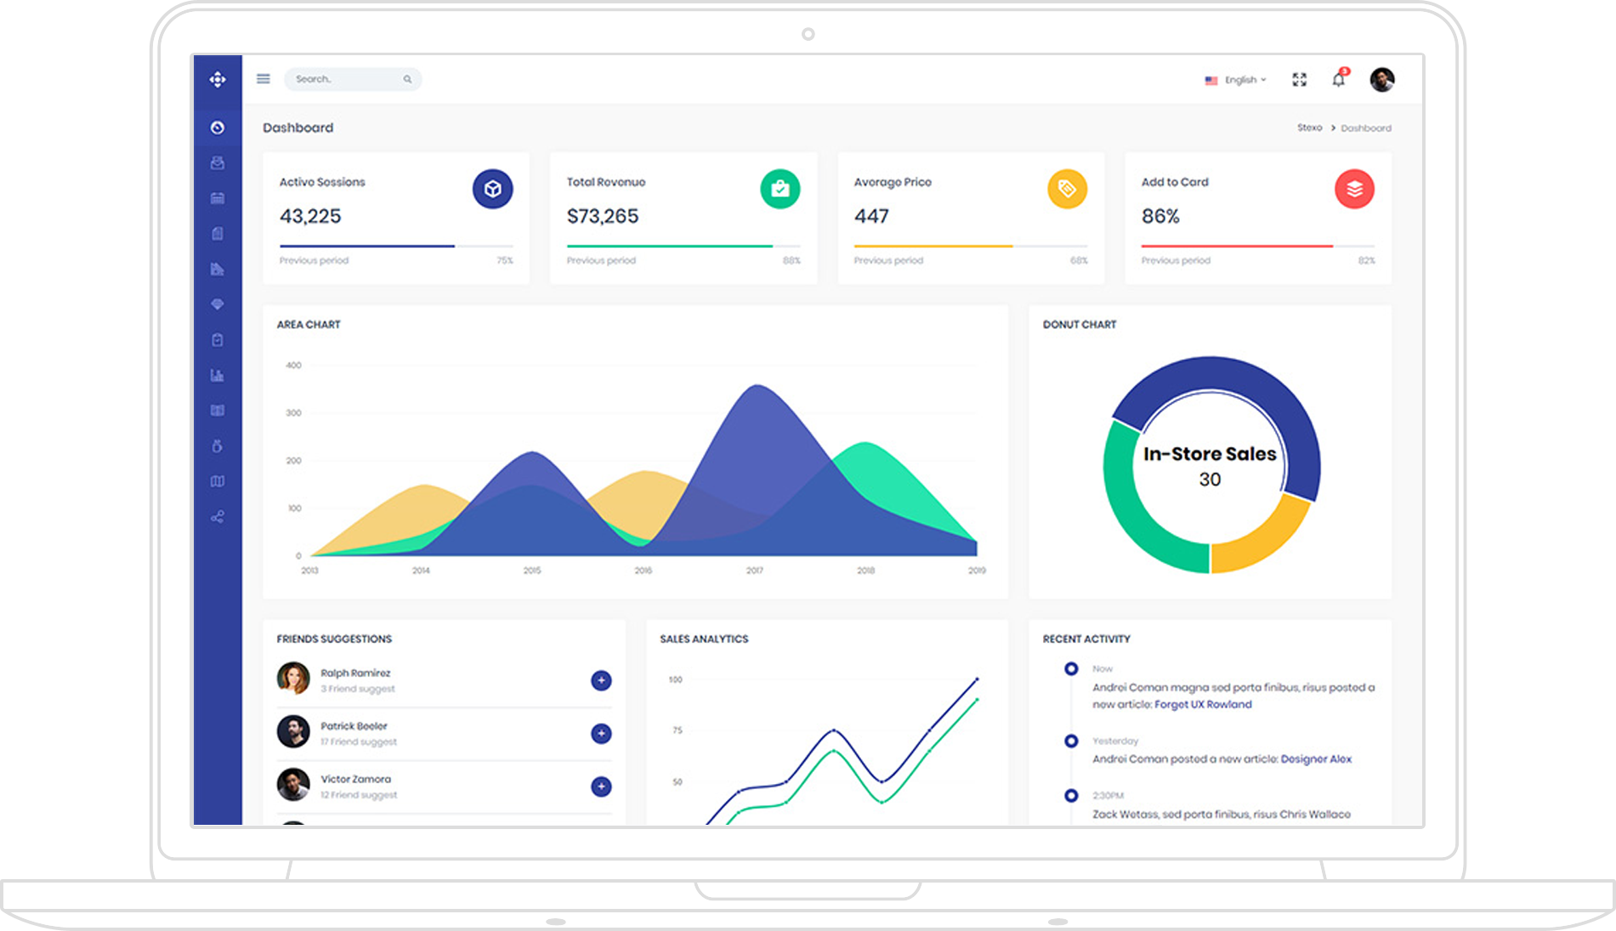Open the calendar icon in the sidebar
1616x931 pixels.
point(218,198)
